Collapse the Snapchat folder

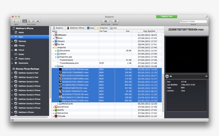pos(54,48)
